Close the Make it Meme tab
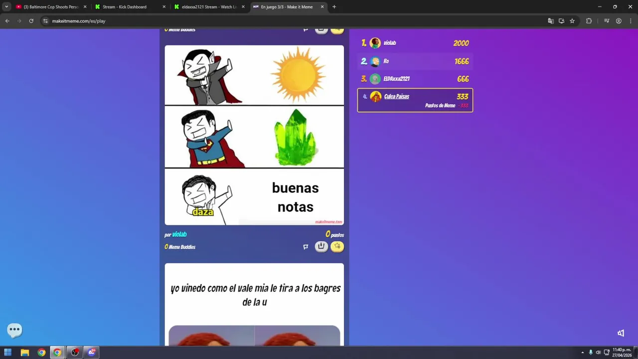 pos(322,7)
